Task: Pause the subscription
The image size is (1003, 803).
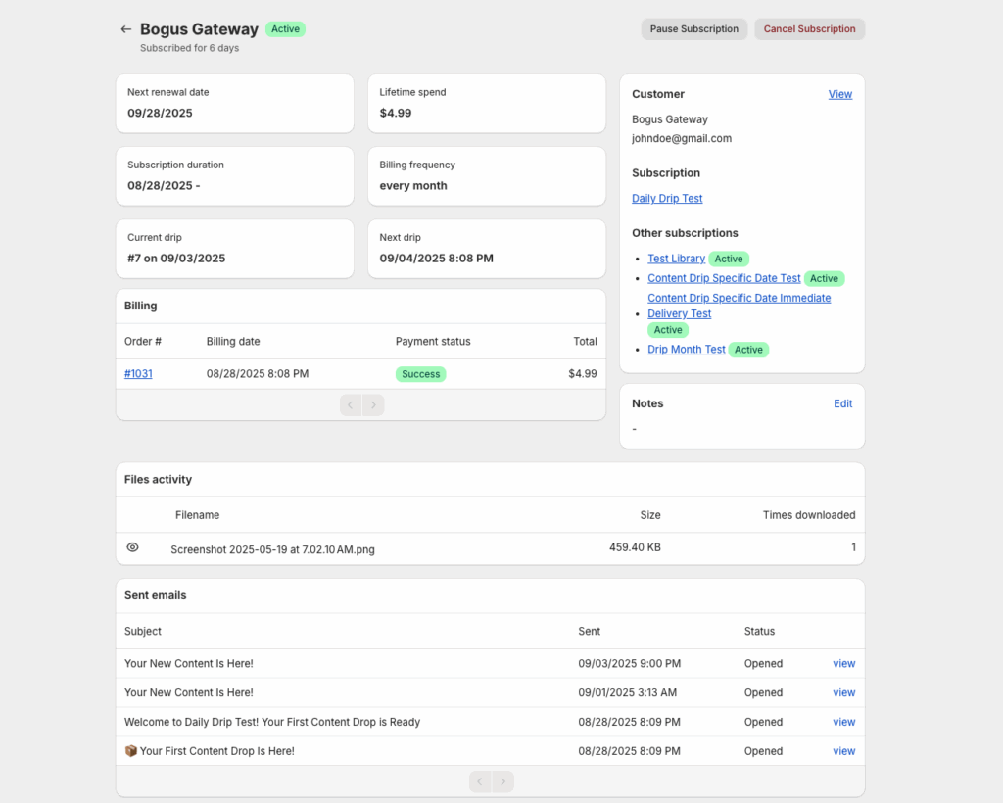Action: (x=693, y=29)
